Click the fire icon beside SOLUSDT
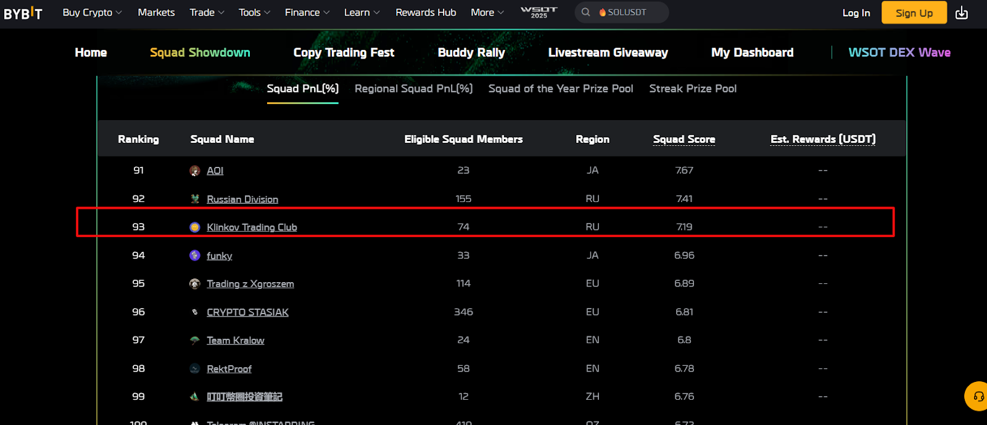This screenshot has height=425, width=987. point(603,12)
